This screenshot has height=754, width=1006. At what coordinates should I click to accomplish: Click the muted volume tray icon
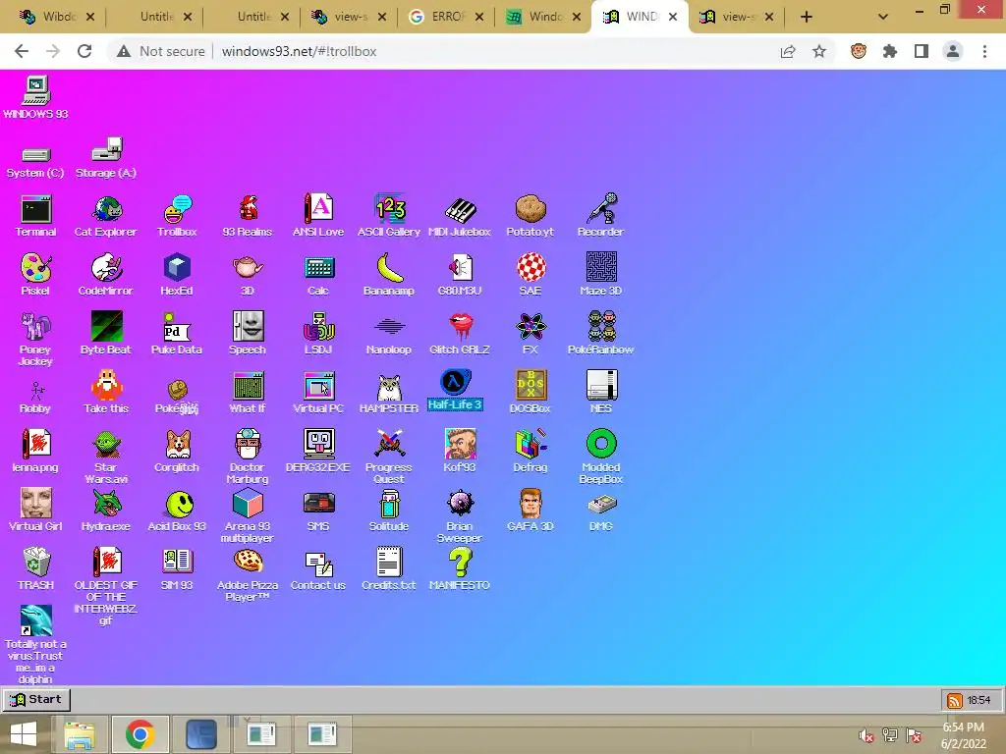[866, 735]
